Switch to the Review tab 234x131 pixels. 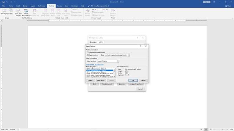[60, 6]
